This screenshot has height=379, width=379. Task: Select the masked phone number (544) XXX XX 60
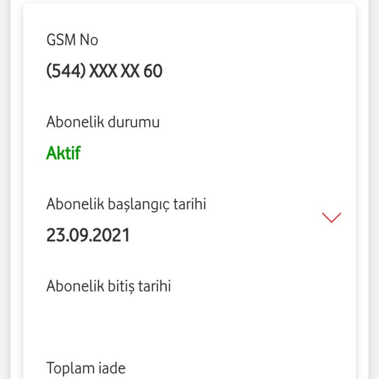tap(104, 71)
